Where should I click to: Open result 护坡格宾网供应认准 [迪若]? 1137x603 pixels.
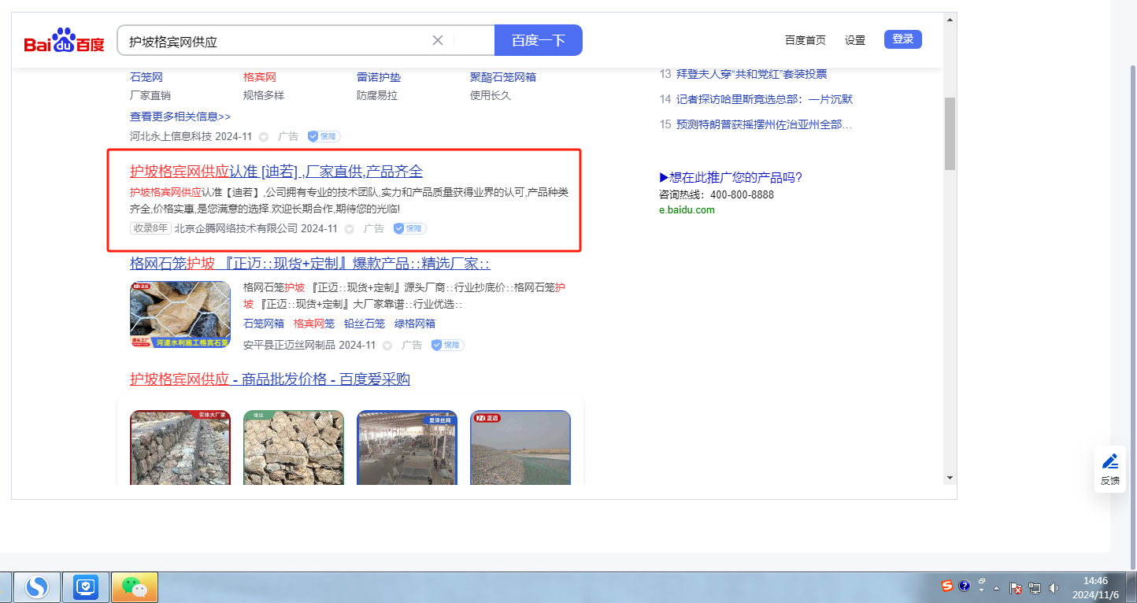coord(276,172)
